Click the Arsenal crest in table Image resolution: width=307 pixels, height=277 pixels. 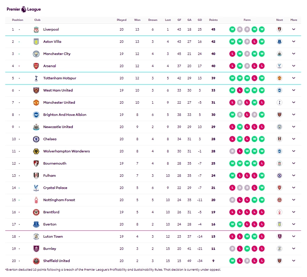click(x=36, y=66)
